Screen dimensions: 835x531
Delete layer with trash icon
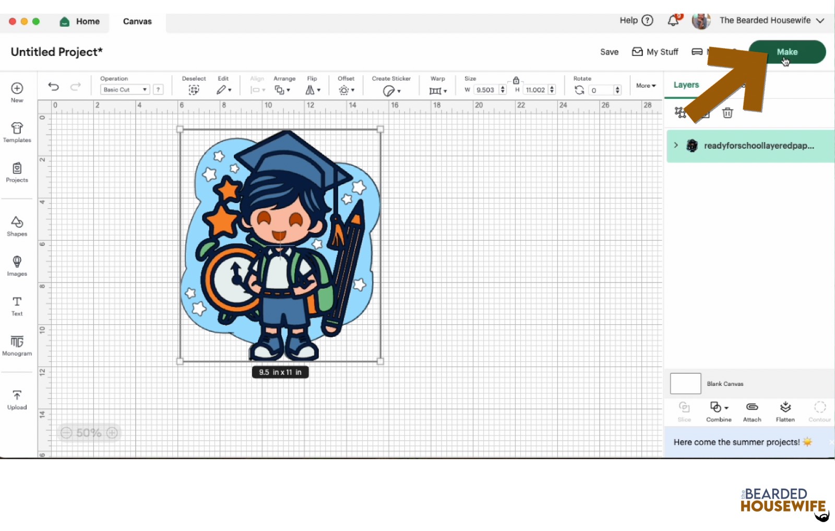point(727,113)
